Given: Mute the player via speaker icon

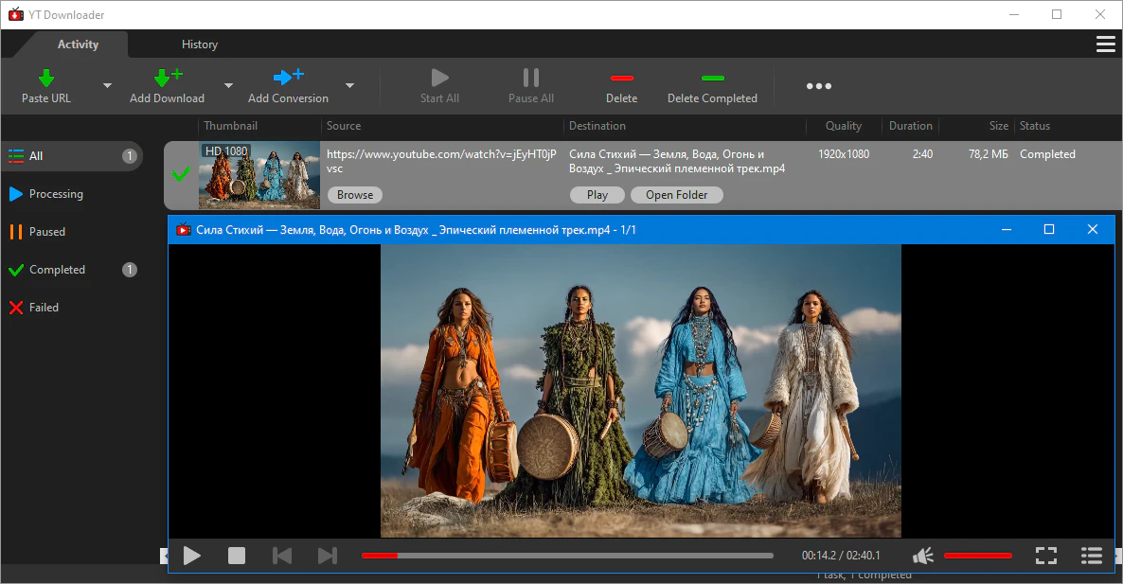Looking at the screenshot, I should click(x=923, y=556).
